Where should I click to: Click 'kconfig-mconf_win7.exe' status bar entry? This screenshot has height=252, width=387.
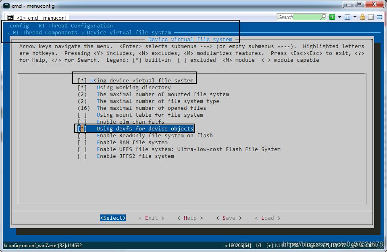point(43,246)
